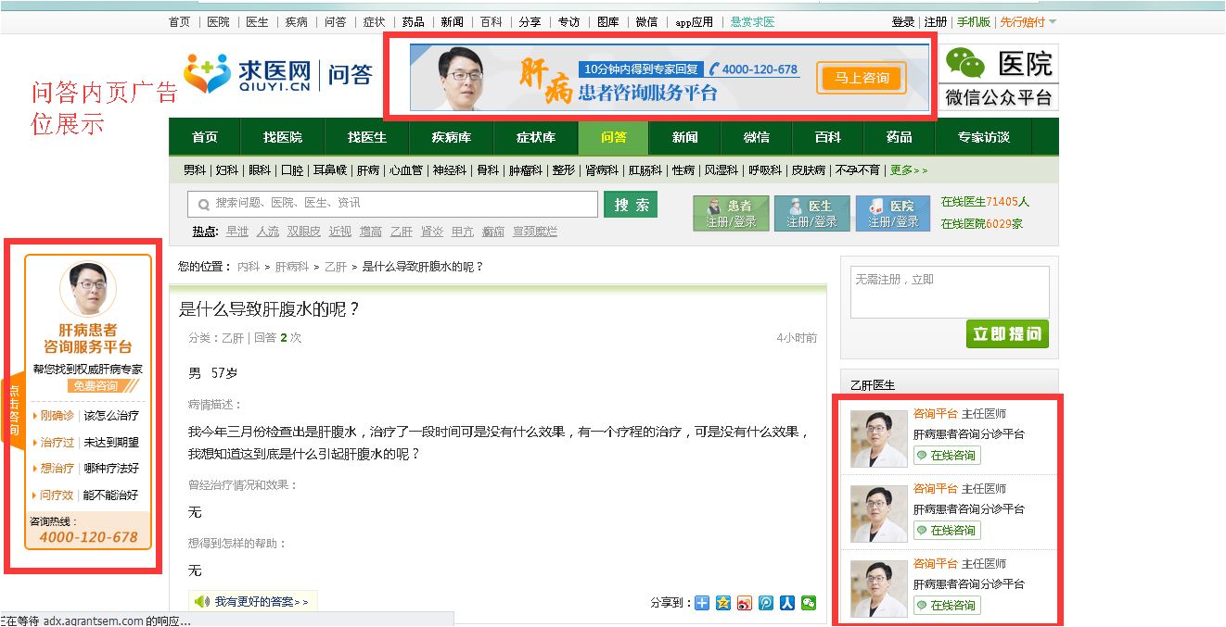1226x627 pixels.
Task: Click inside the search input field
Action: (x=390, y=203)
